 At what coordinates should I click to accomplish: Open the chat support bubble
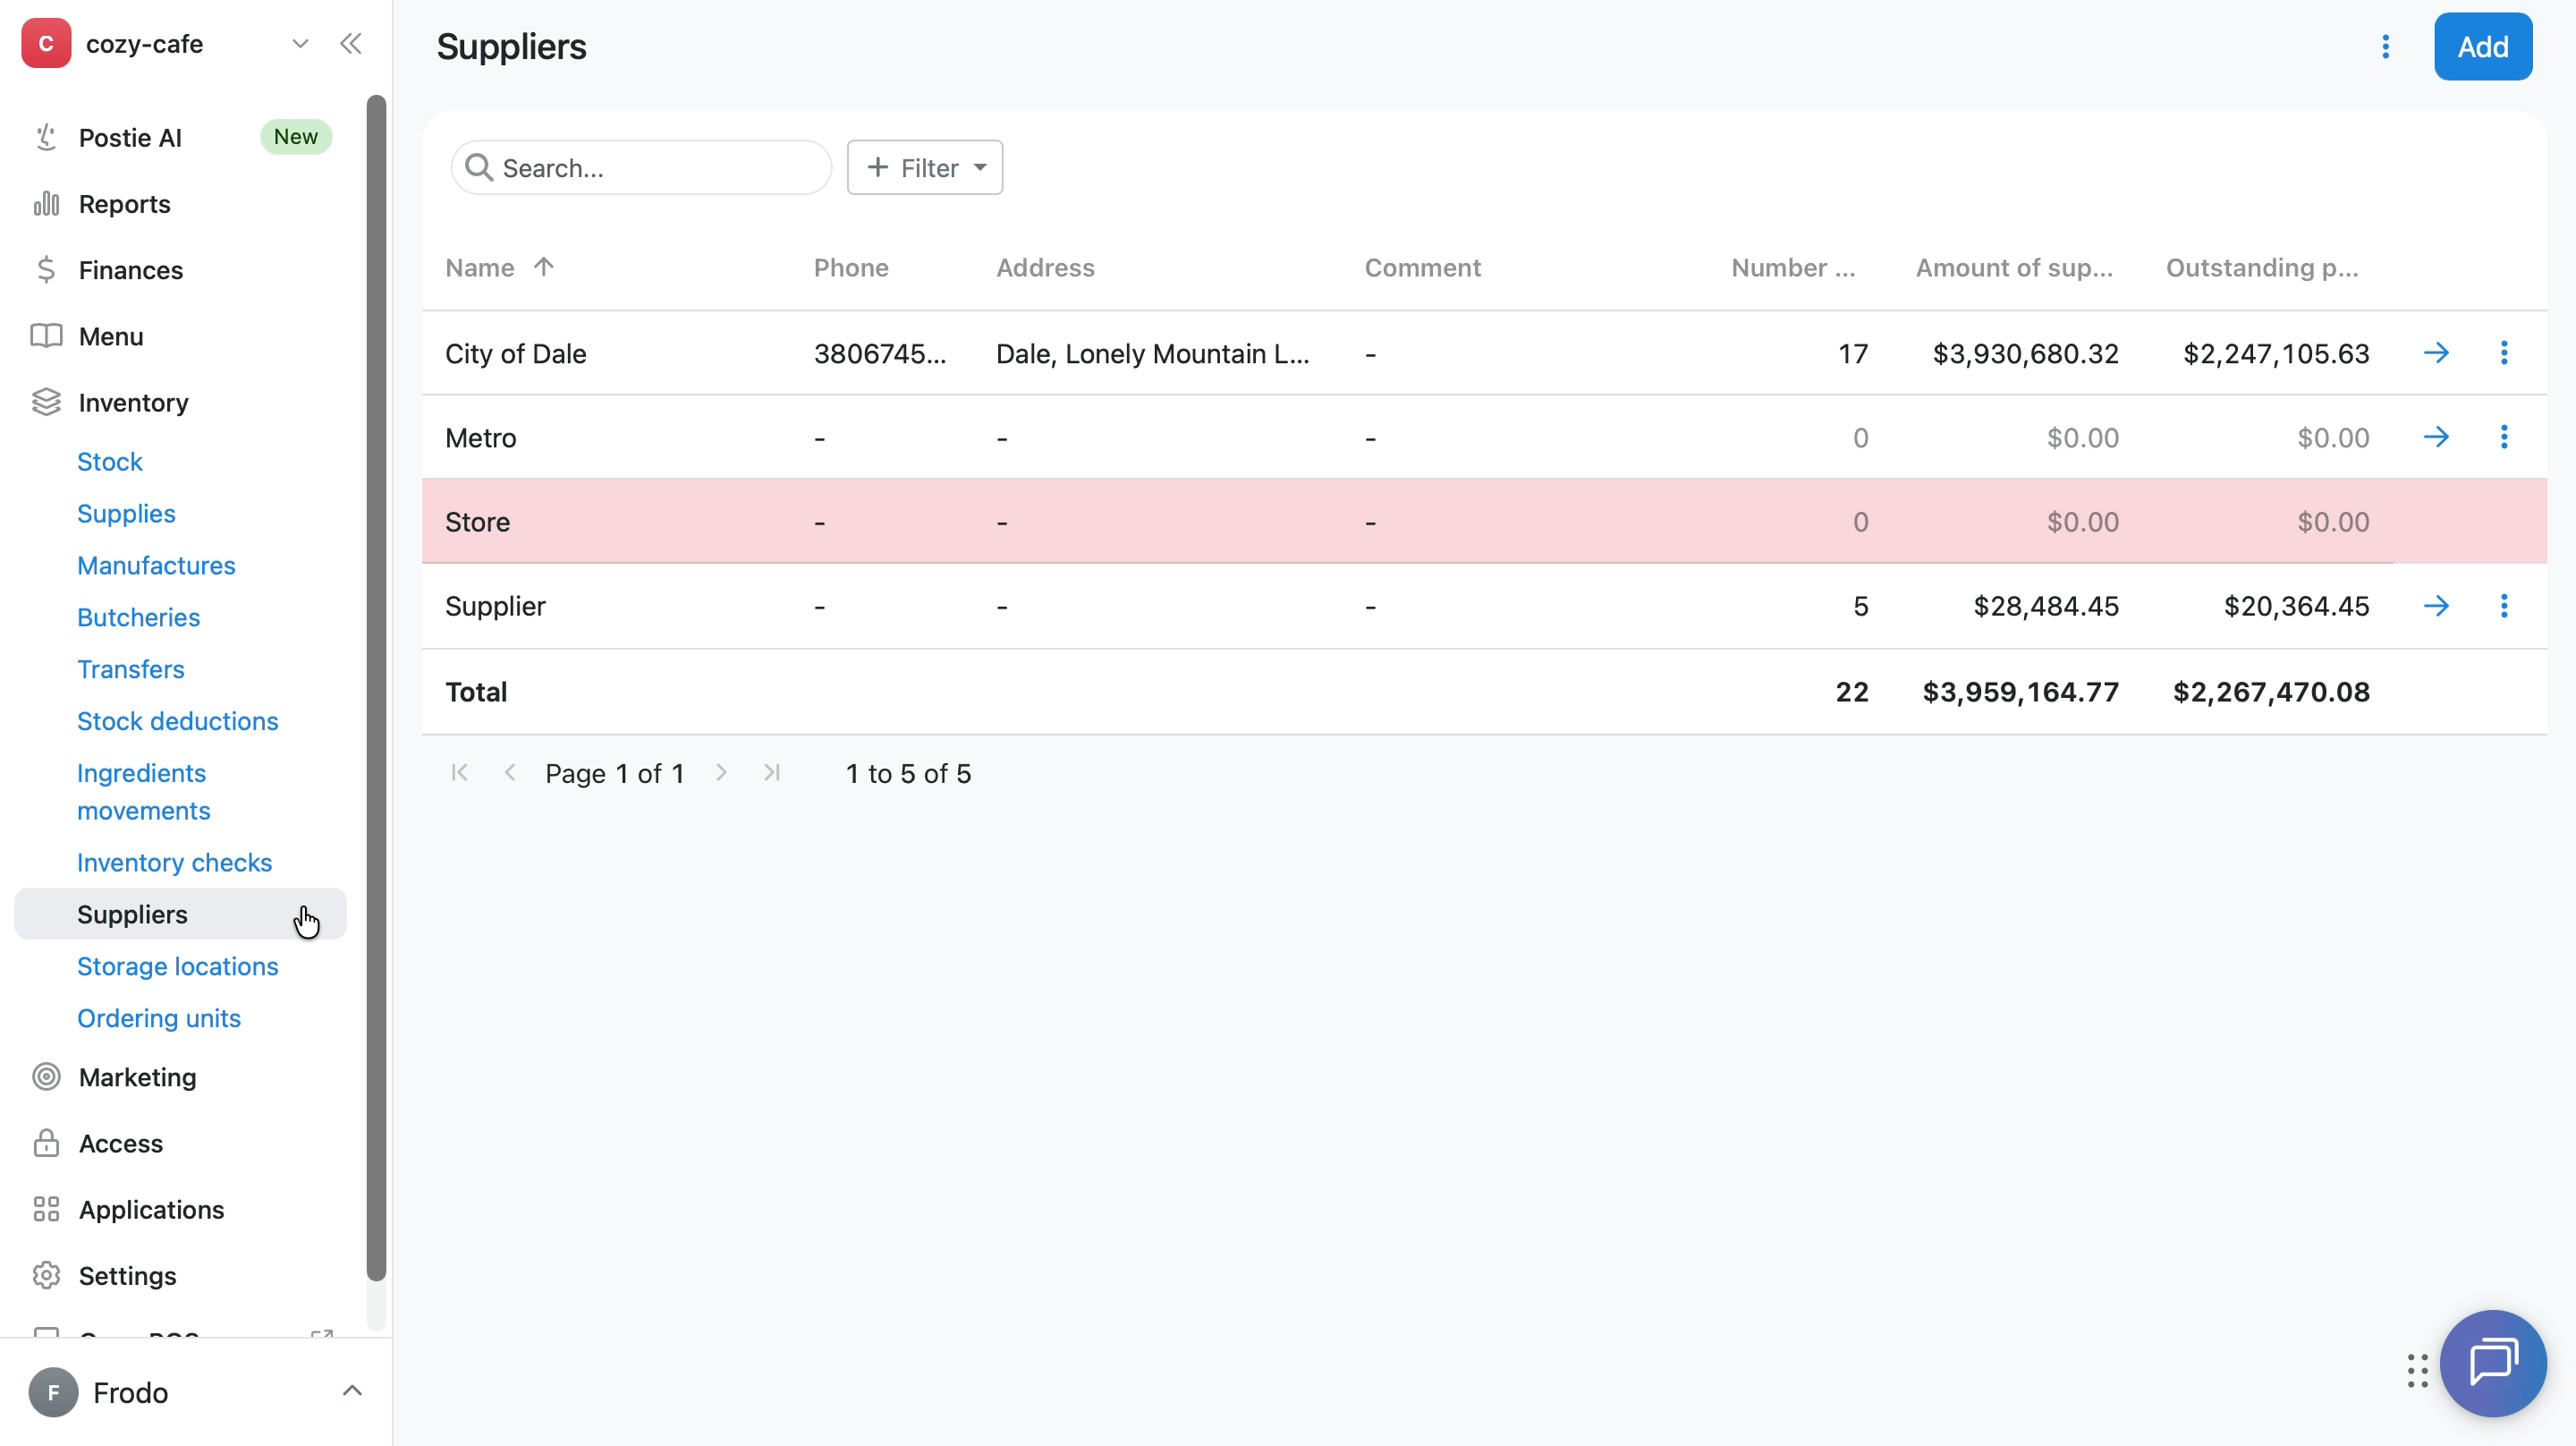click(x=2493, y=1363)
